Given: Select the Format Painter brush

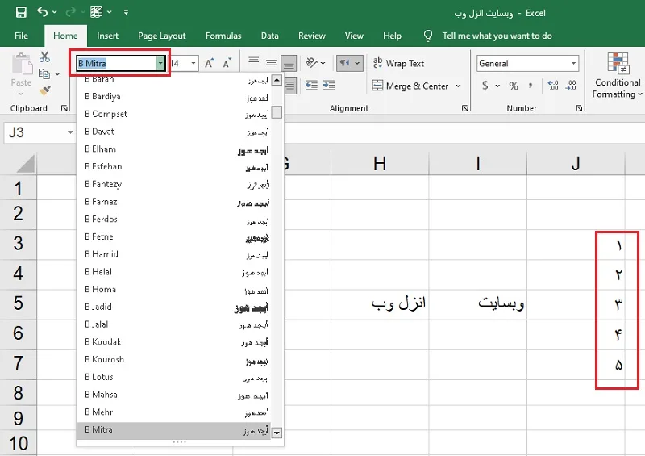Looking at the screenshot, I should 44,90.
